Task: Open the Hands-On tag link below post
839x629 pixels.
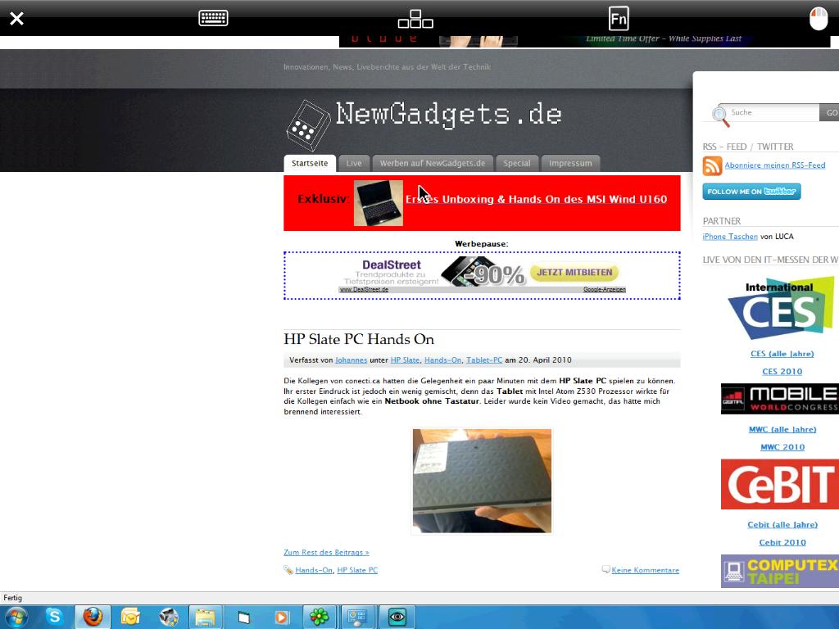Action: click(x=314, y=570)
